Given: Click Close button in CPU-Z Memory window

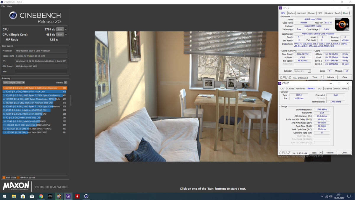Looking at the screenshot, I should (x=344, y=153).
